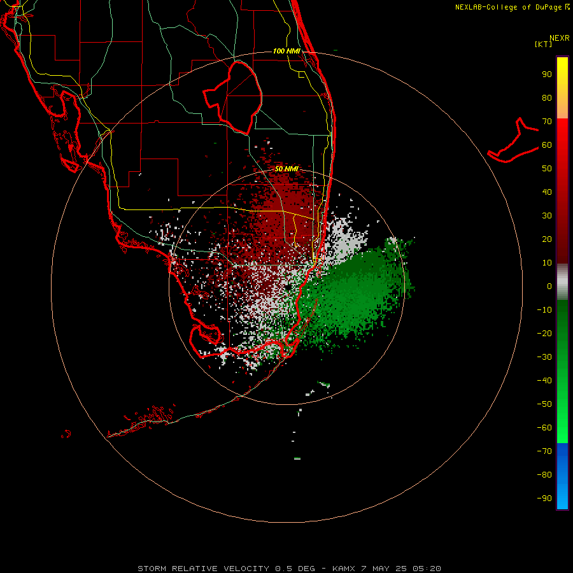
Task: Click the 10 value on the velocity scale
Action: pyautogui.click(x=547, y=263)
